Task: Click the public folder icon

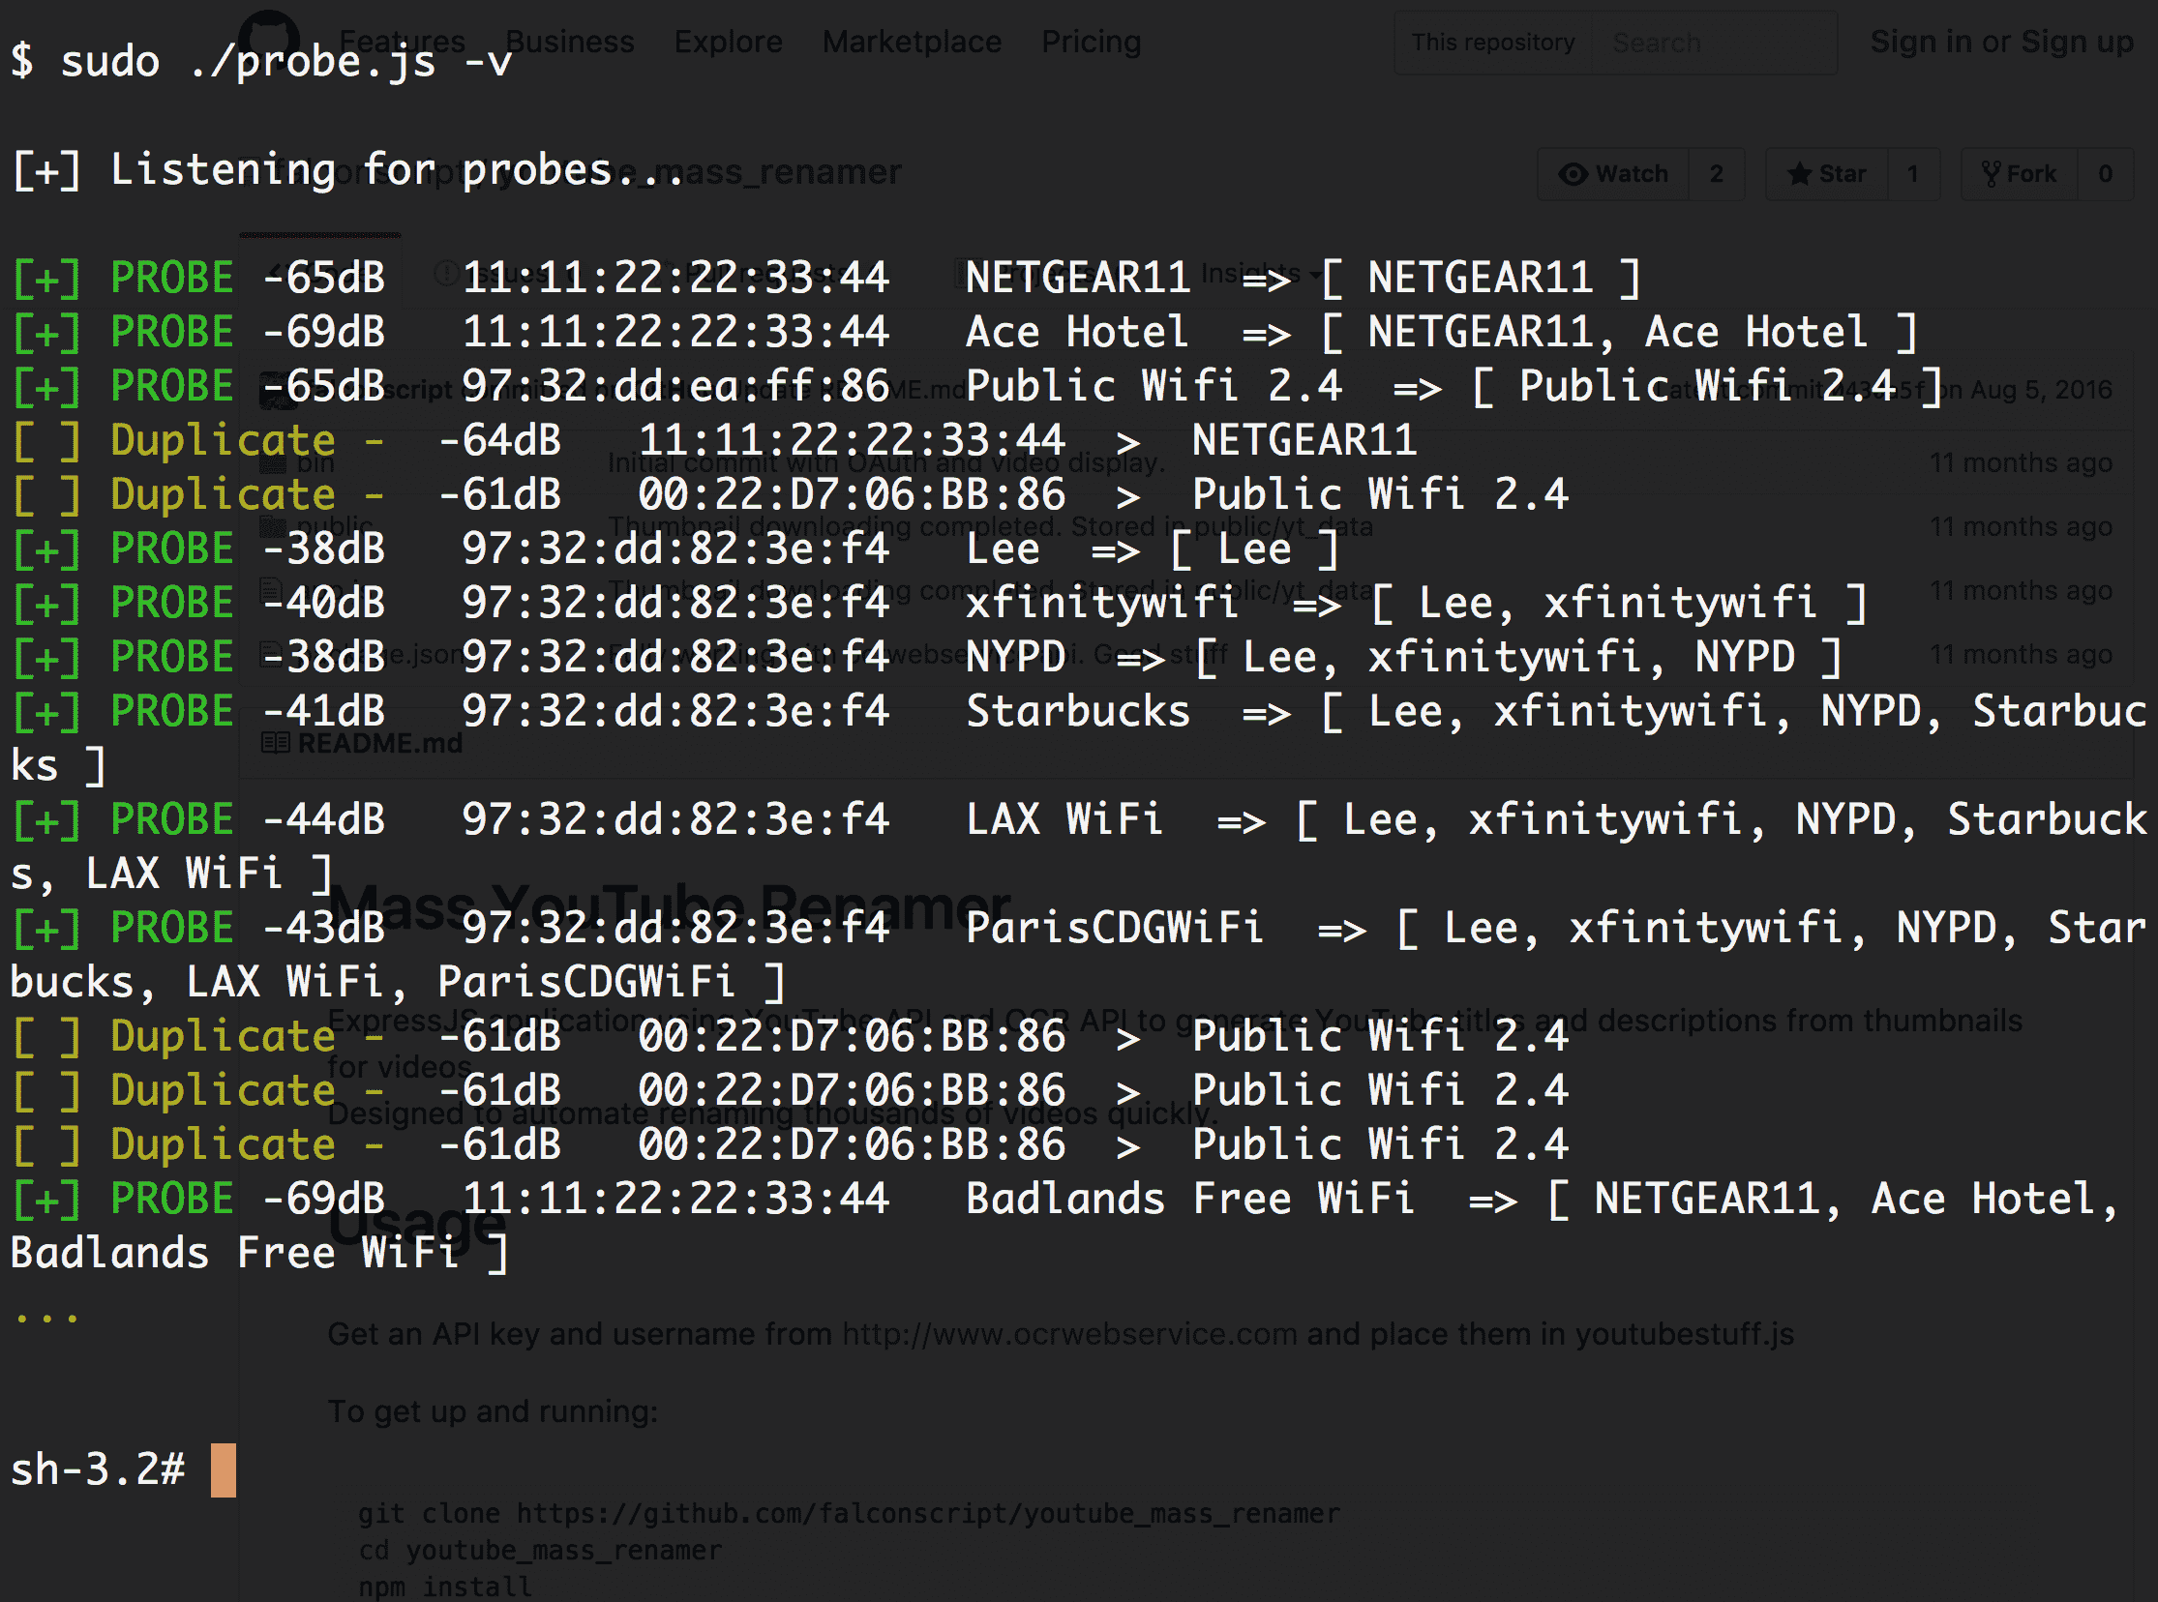Action: tap(274, 526)
